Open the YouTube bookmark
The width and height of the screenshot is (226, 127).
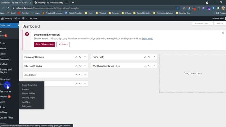click(23, 13)
